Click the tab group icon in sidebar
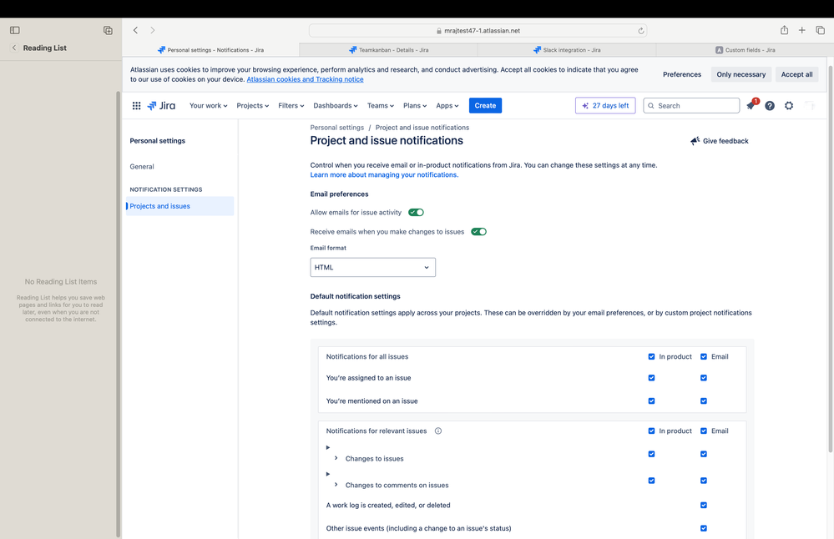This screenshot has height=539, width=834. pyautogui.click(x=108, y=30)
